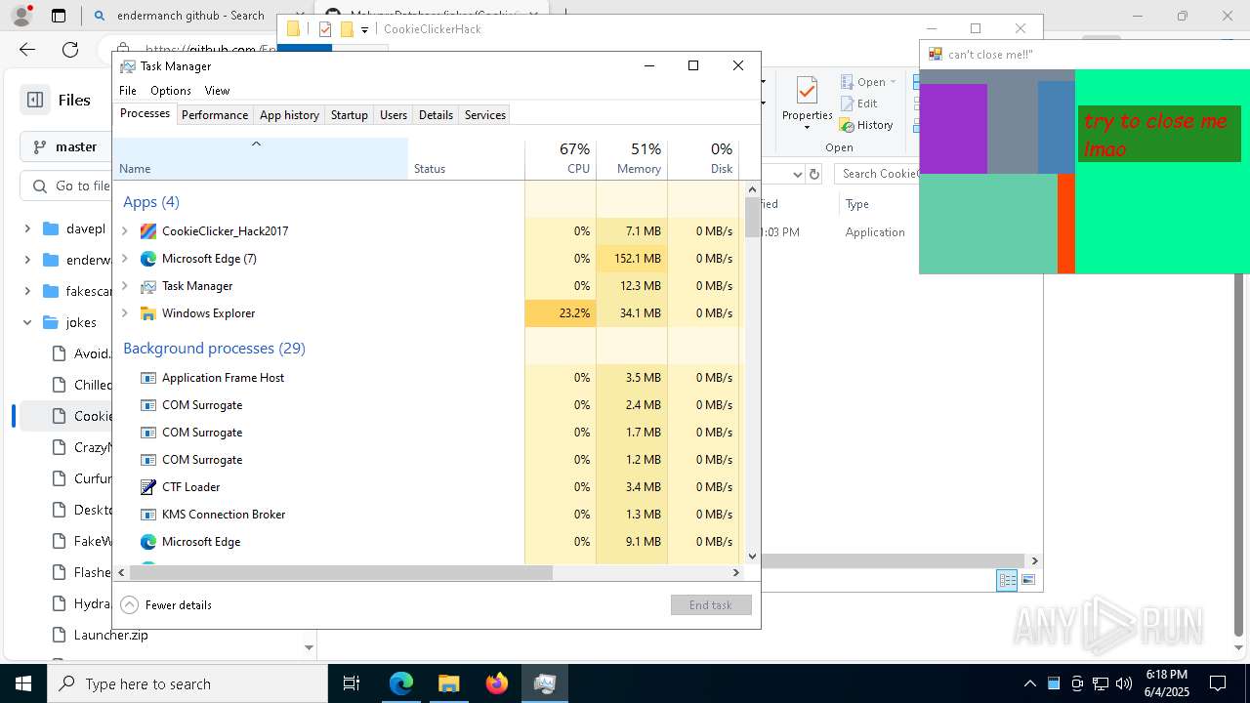Expand the Windows Explorer process group
The width and height of the screenshot is (1250, 703).
(124, 313)
